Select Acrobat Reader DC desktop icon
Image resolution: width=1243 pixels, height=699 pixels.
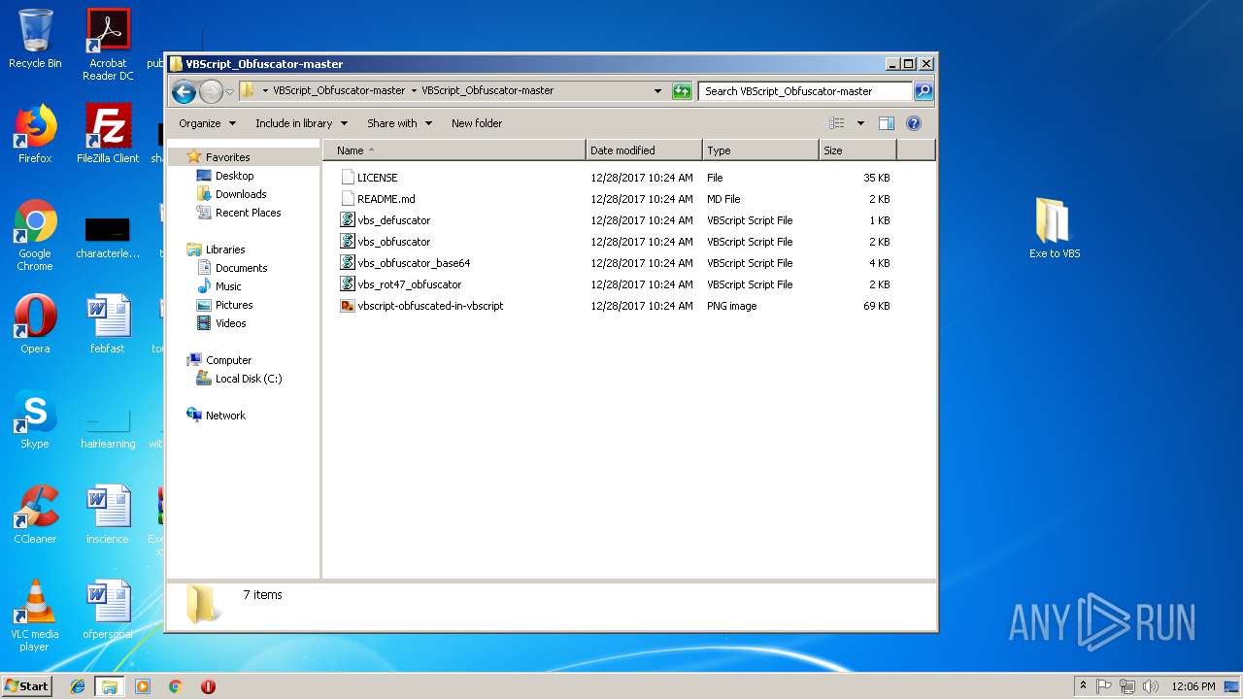108,45
